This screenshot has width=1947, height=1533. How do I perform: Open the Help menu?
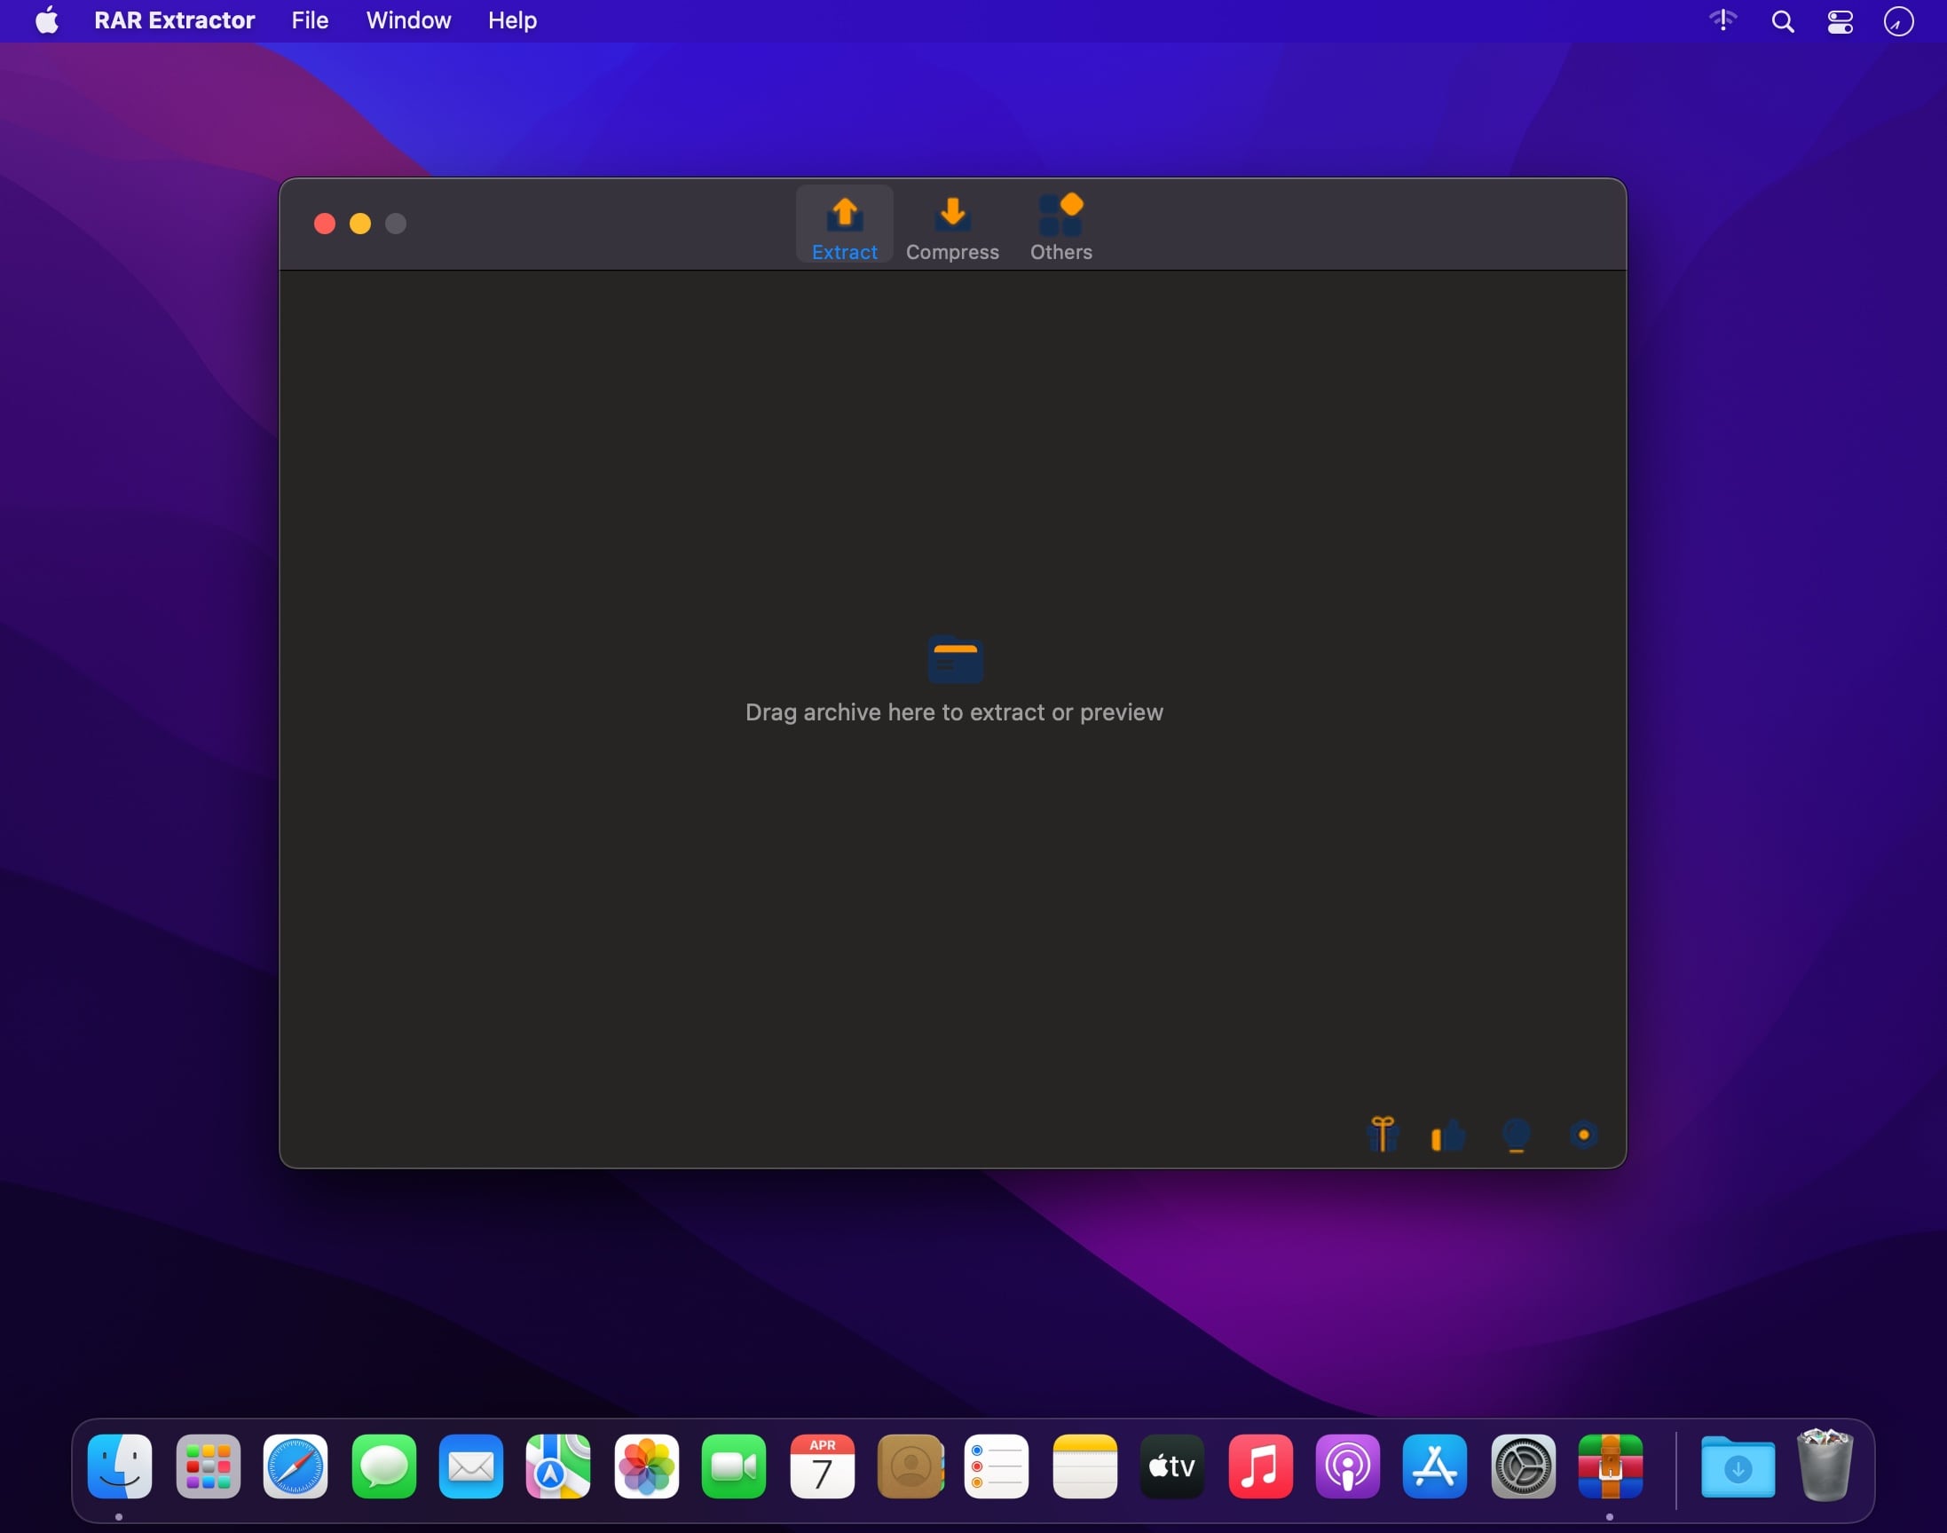tap(512, 20)
